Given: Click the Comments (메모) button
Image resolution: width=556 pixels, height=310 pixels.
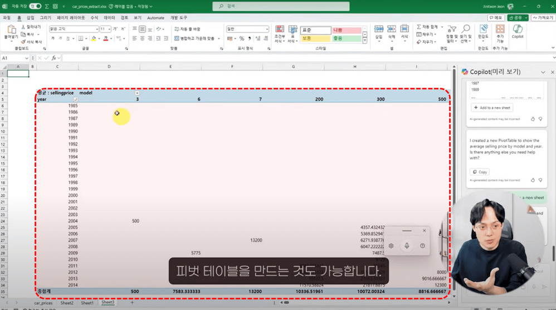Looking at the screenshot, I should point(496,18).
